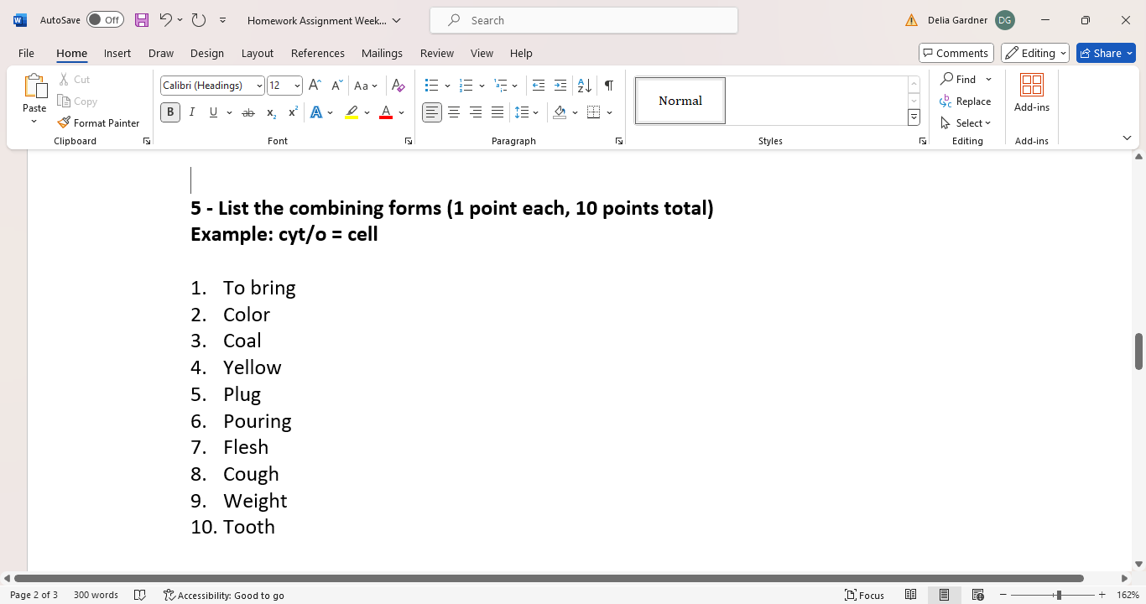
Task: Toggle Print Layout view
Action: click(x=945, y=595)
